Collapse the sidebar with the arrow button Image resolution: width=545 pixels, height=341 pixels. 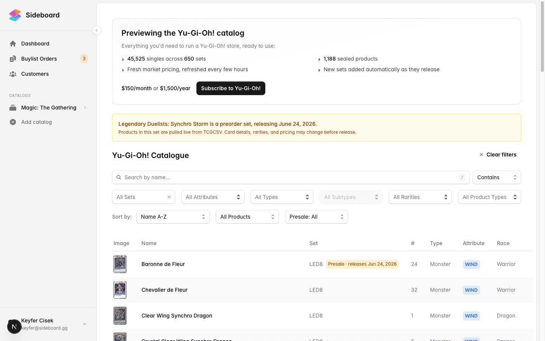pyautogui.click(x=97, y=30)
